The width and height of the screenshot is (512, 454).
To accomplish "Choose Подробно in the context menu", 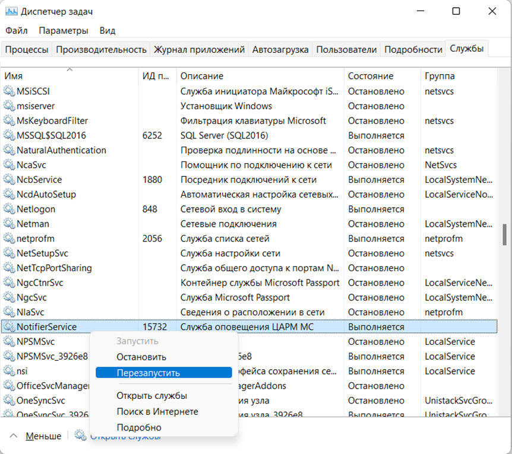I will (x=139, y=427).
